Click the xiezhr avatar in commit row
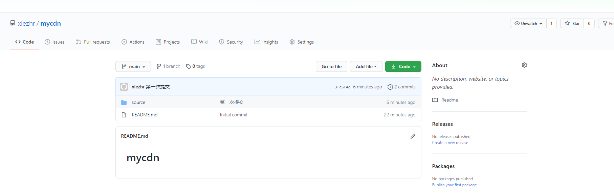Image resolution: width=614 pixels, height=196 pixels. 124,87
